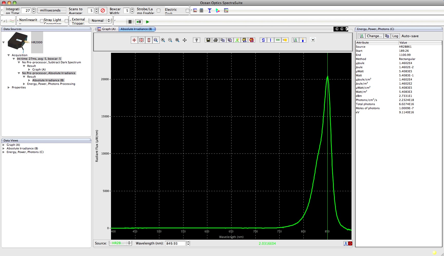Switch to Scope mode with the S icon

click(x=263, y=40)
